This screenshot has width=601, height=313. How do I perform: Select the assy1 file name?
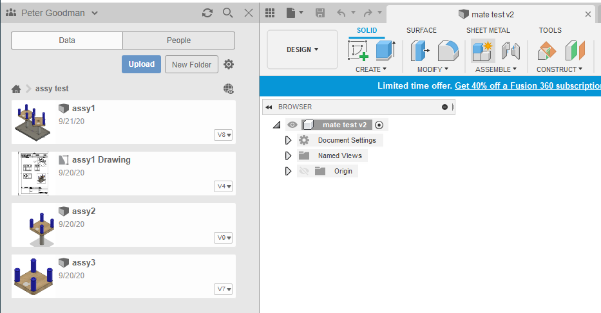point(84,108)
